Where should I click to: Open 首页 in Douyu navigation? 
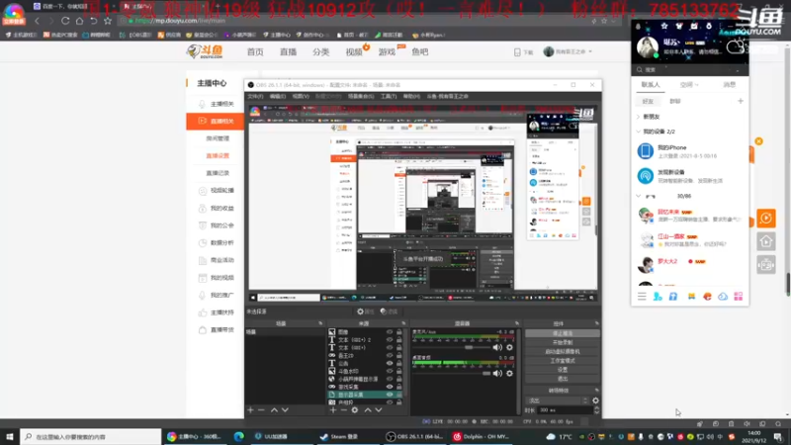click(255, 52)
